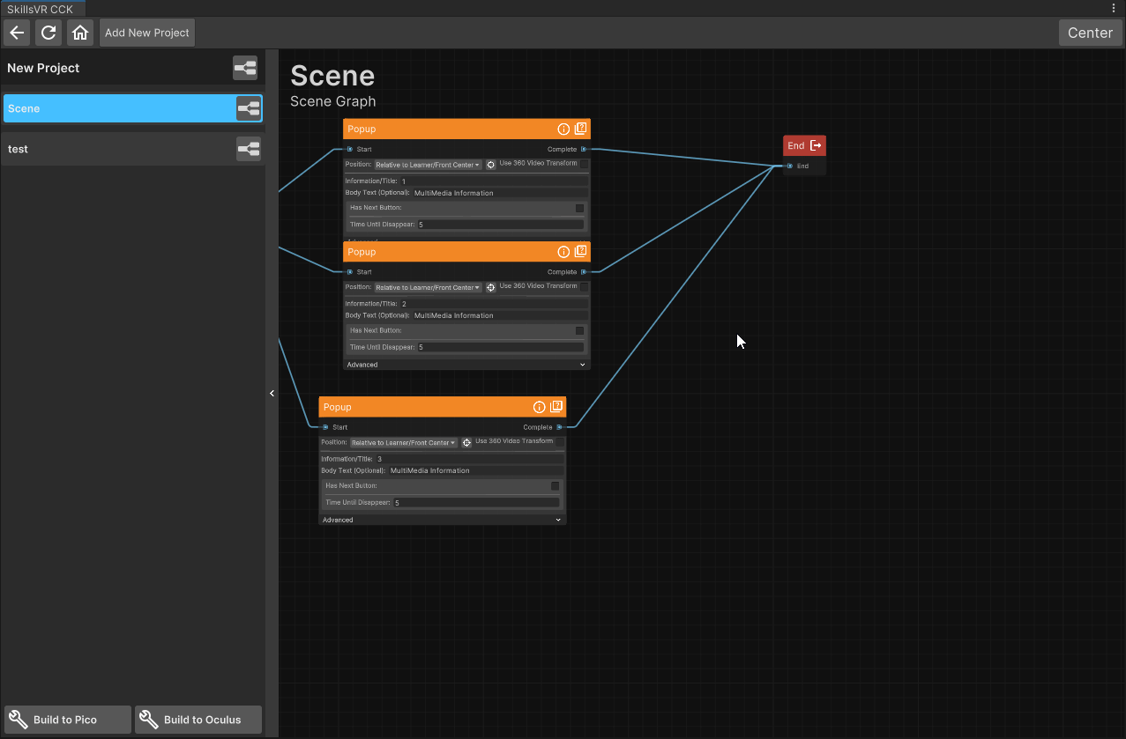The image size is (1126, 739).
Task: Click the Center view button
Action: coord(1091,33)
